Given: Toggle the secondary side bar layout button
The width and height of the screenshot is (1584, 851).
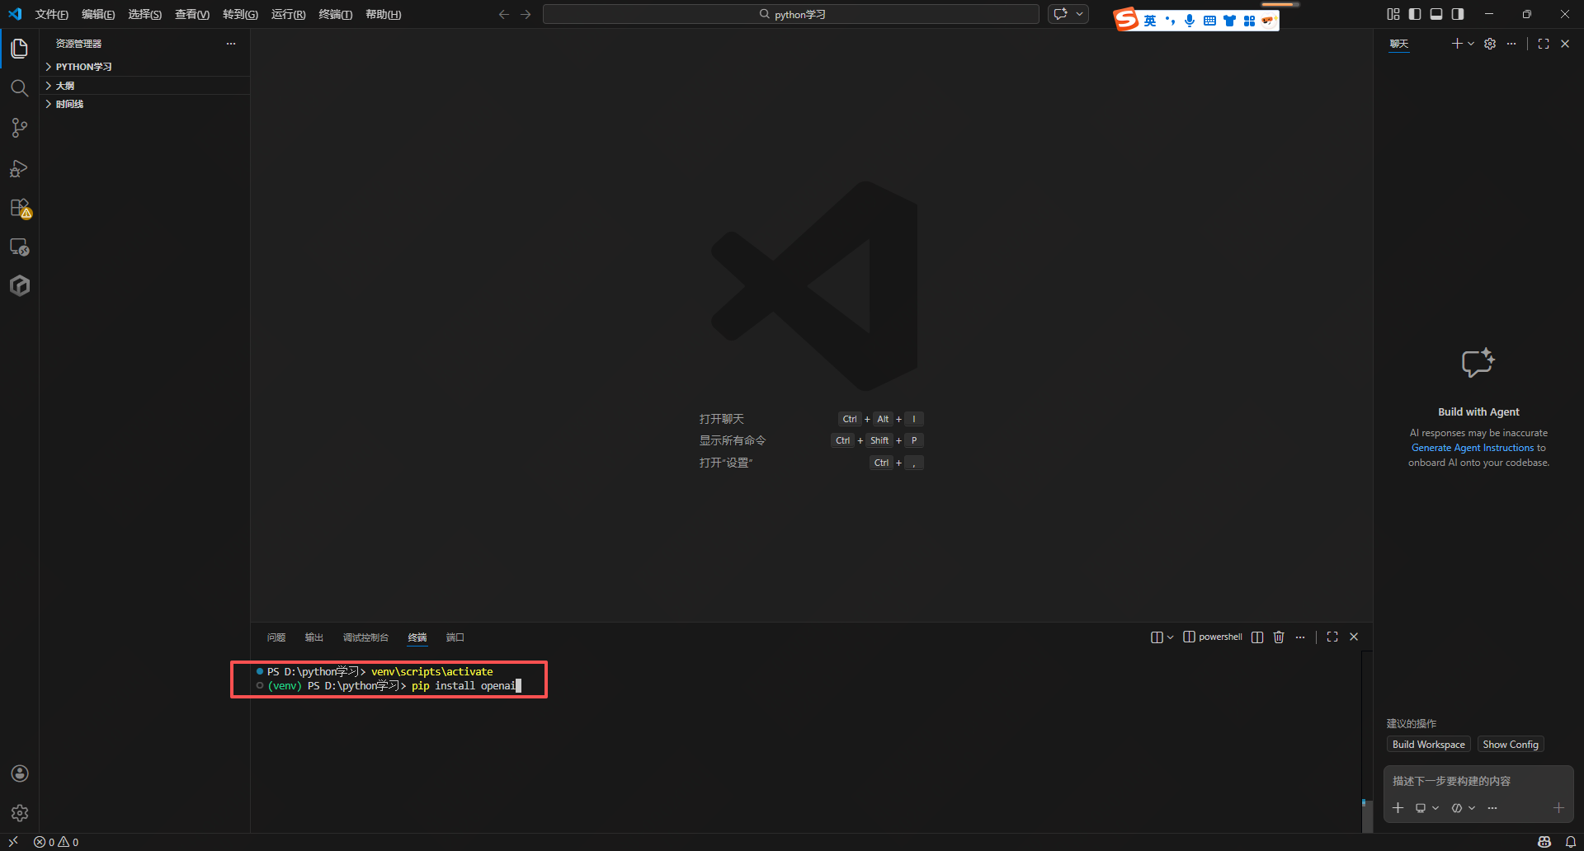Looking at the screenshot, I should 1458,14.
